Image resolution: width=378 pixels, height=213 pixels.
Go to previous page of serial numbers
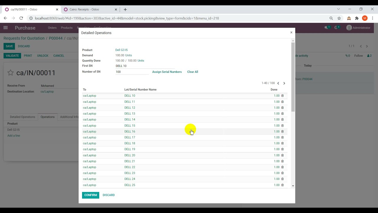(278, 83)
